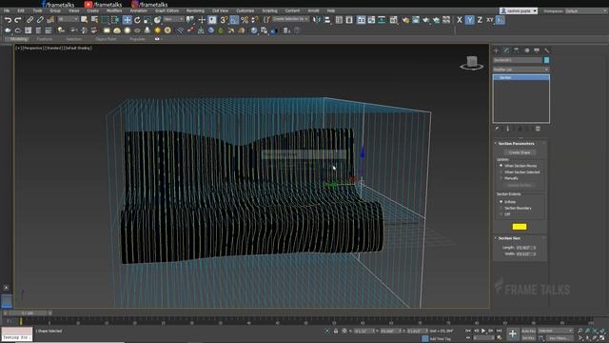This screenshot has height=343, width=609.
Task: Click the Redo arrow icon
Action: [x=18, y=19]
